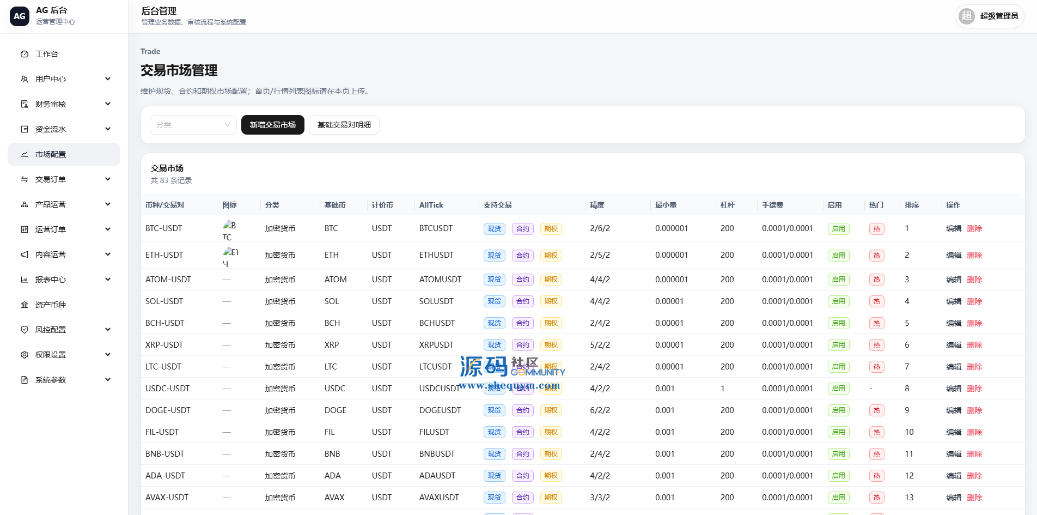Click the 产品运营 icon in sidebar
This screenshot has width=1037, height=515.
[25, 204]
